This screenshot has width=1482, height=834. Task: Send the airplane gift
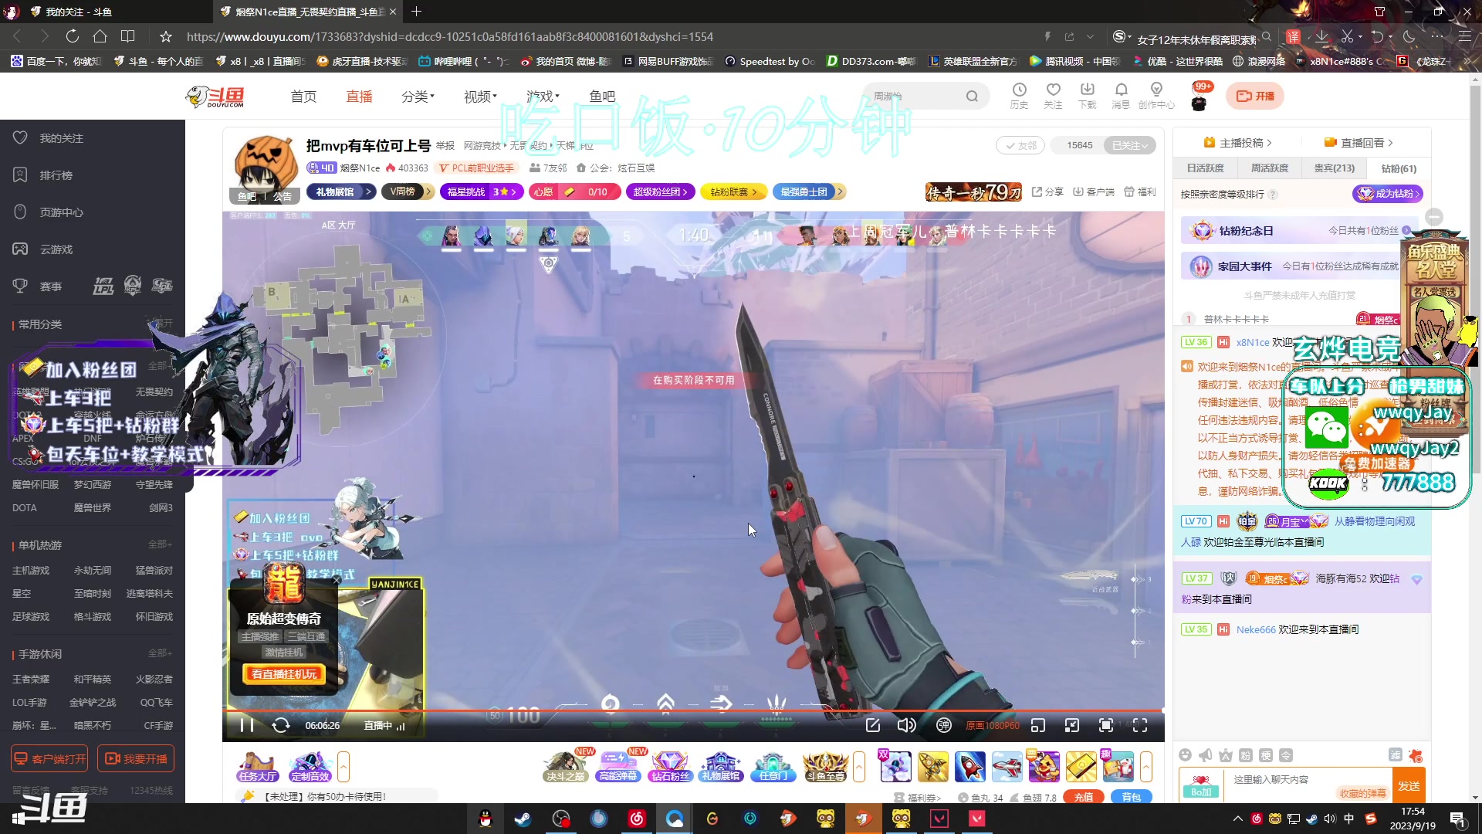pos(1007,767)
